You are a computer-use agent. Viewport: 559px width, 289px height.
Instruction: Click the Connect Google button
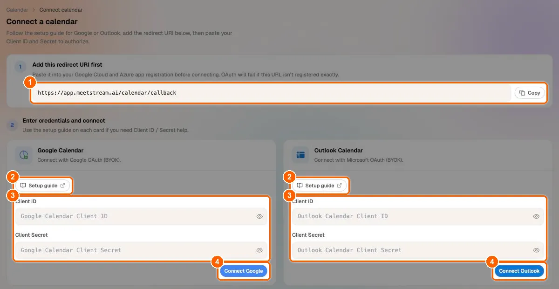[244, 271]
